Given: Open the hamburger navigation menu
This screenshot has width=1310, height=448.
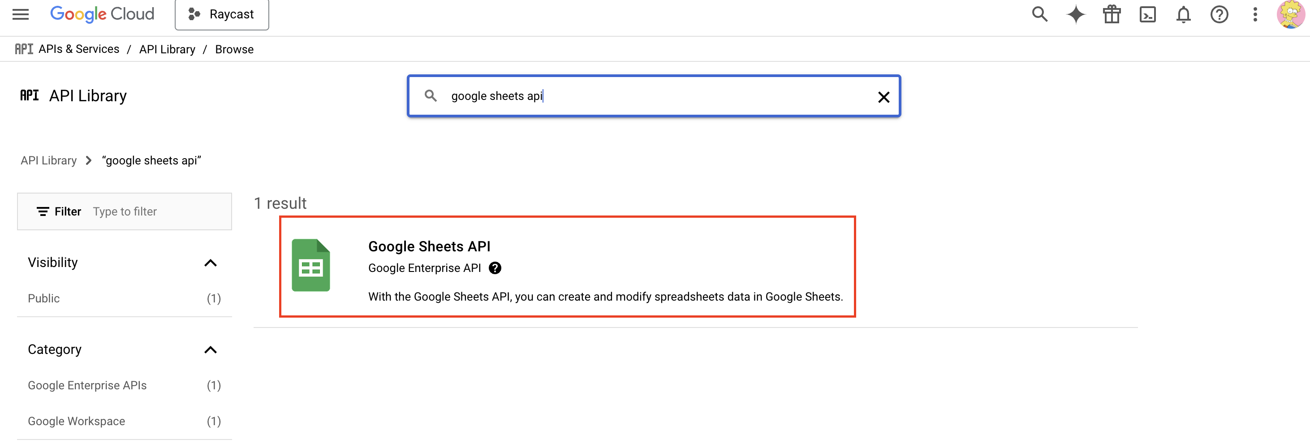Looking at the screenshot, I should (x=20, y=14).
